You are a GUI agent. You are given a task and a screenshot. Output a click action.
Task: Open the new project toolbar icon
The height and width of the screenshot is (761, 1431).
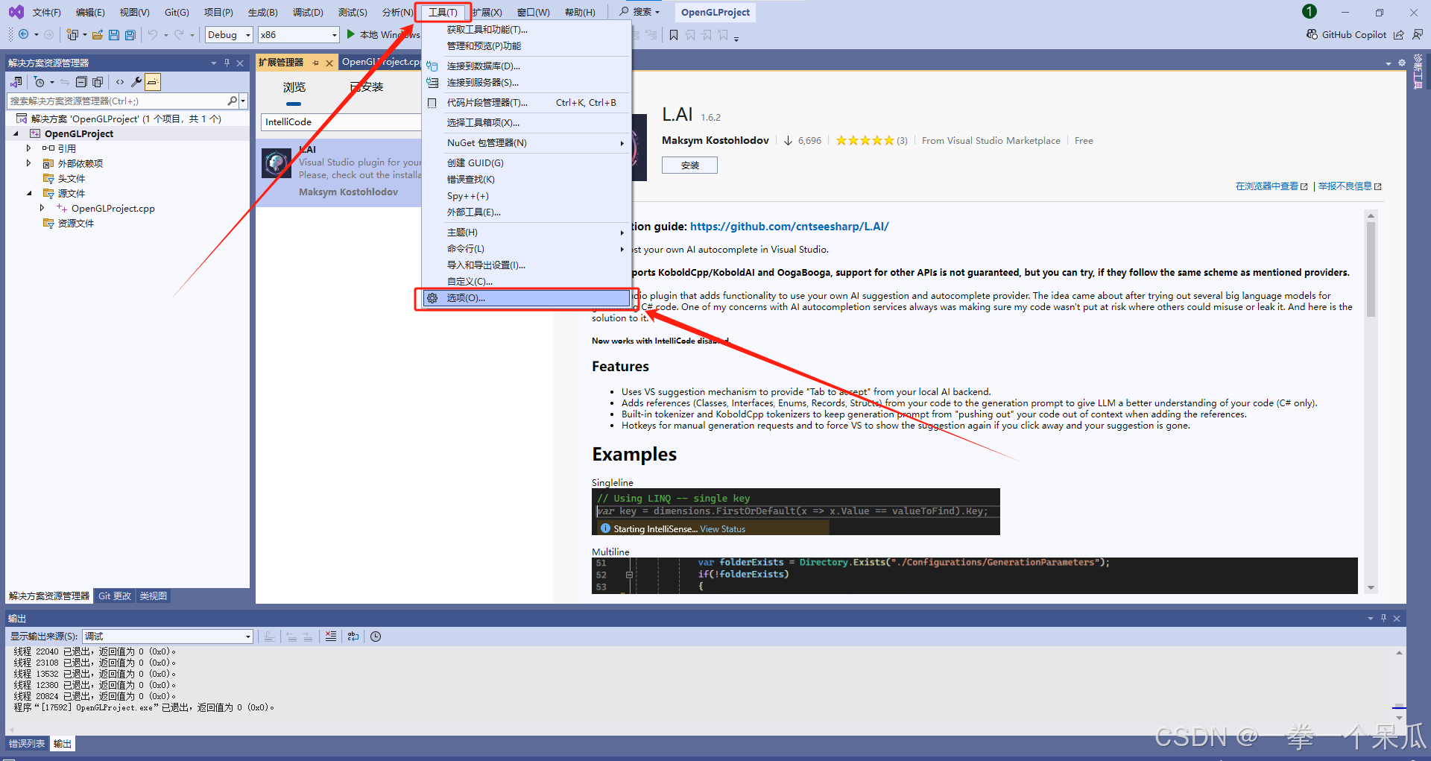pyautogui.click(x=72, y=34)
